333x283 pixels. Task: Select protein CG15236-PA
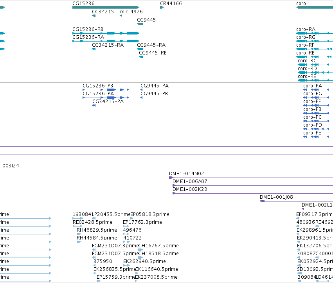pos(98,94)
